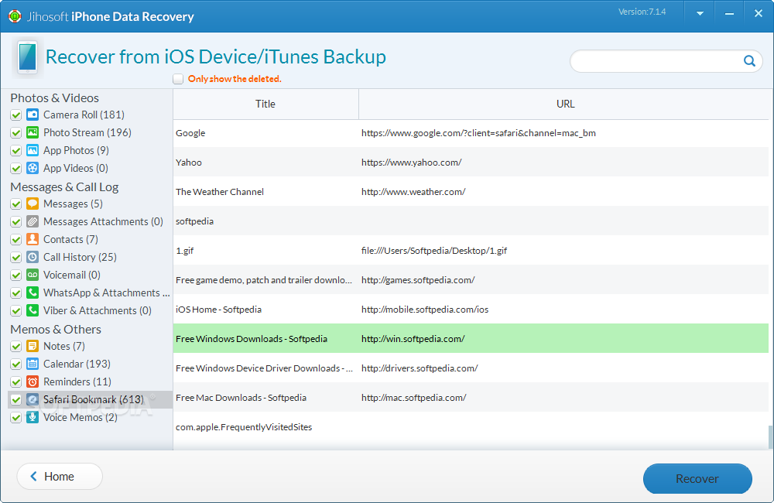Click the Voicemail (0) label
Viewport: 774px width, 503px height.
[72, 275]
